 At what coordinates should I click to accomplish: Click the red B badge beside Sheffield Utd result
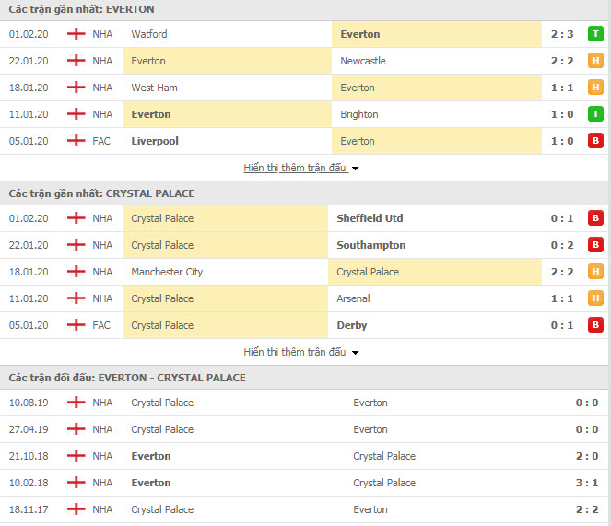click(x=595, y=218)
